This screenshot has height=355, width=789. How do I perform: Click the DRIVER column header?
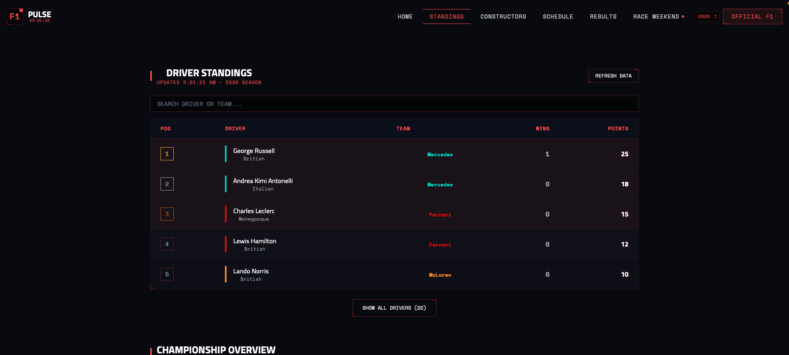(x=235, y=129)
